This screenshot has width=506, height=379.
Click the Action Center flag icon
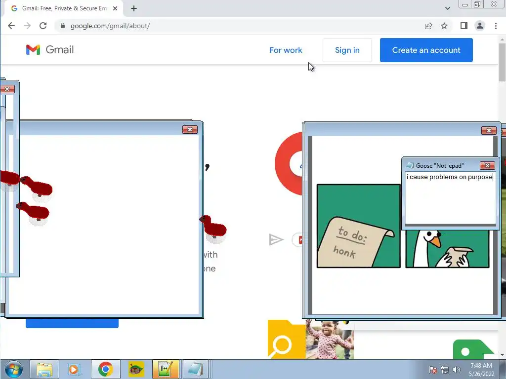point(433,370)
